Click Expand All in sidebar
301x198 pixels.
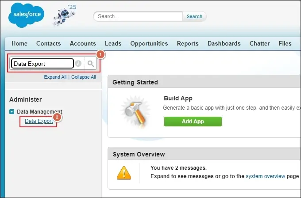click(55, 77)
